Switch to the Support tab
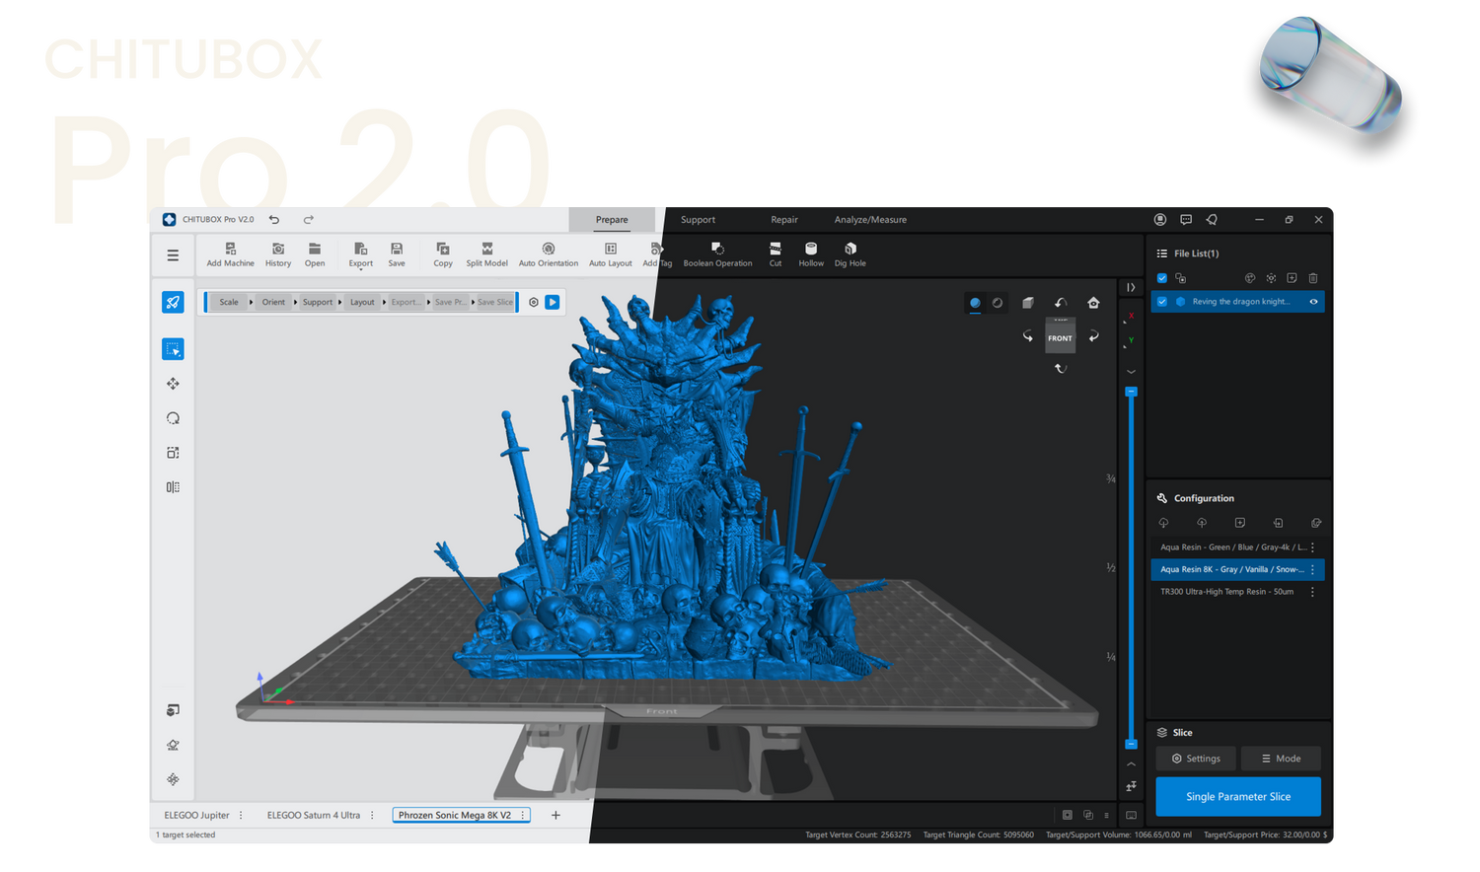Screen dimensions: 1480x872 tap(698, 220)
